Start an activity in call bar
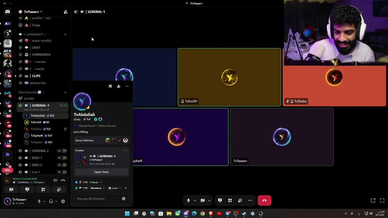Image resolution: width=388 pixels, height=218 pixels. (x=230, y=200)
